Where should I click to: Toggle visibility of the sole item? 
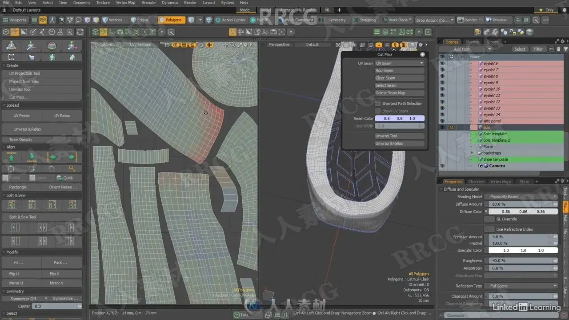[x=442, y=128]
